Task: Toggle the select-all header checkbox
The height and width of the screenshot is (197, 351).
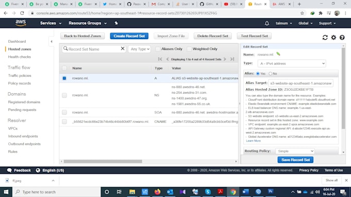Action: 65,68
